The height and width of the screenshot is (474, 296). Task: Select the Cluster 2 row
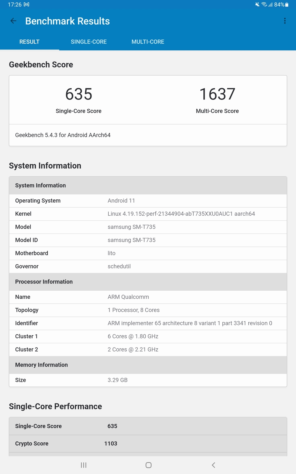148,350
